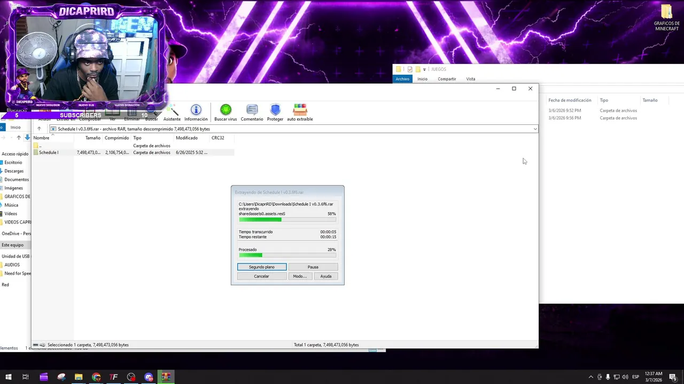684x384 pixels.
Task: Click the Procesado progress bar at 28%
Action: point(287,255)
